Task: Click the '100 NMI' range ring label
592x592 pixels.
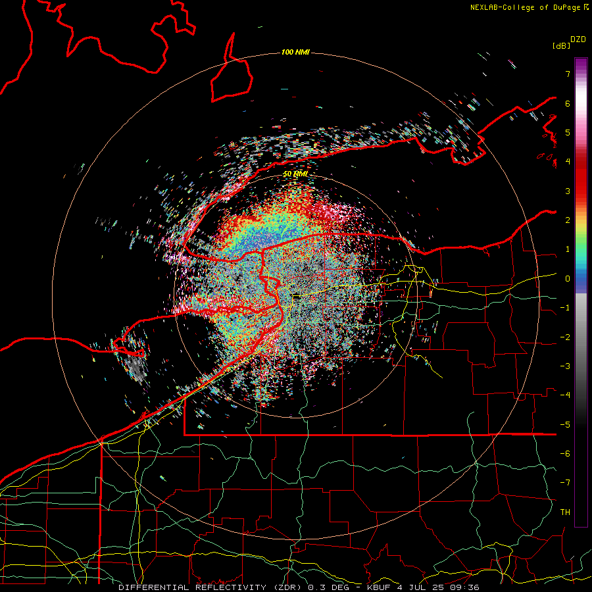Action: (295, 52)
